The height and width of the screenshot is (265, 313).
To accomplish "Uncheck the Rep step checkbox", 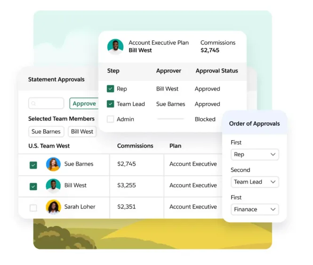I will pyautogui.click(x=111, y=88).
